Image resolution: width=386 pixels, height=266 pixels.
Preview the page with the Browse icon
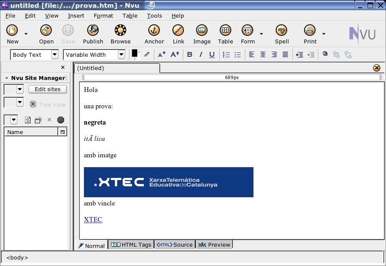coord(120,31)
